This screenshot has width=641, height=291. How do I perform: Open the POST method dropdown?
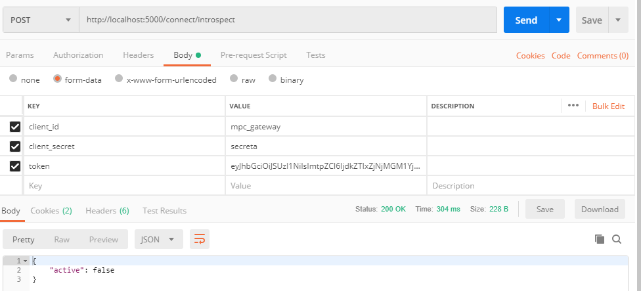click(41, 20)
